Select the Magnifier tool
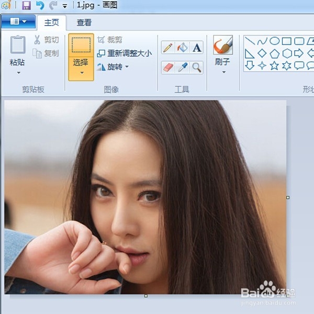314x314 pixels. tap(197, 68)
